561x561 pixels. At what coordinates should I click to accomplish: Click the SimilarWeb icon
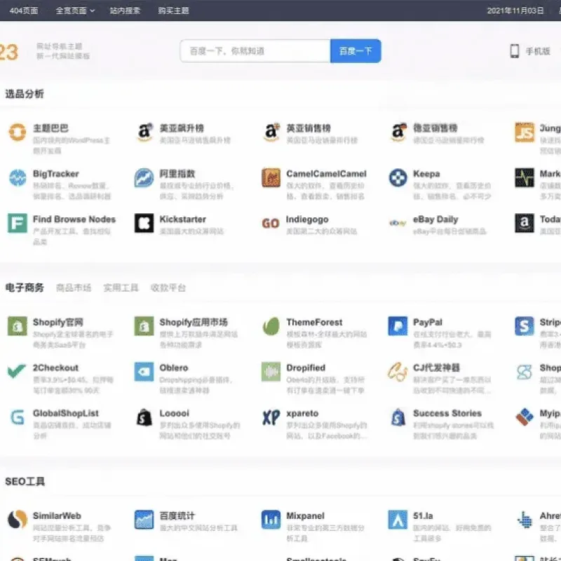tap(17, 520)
